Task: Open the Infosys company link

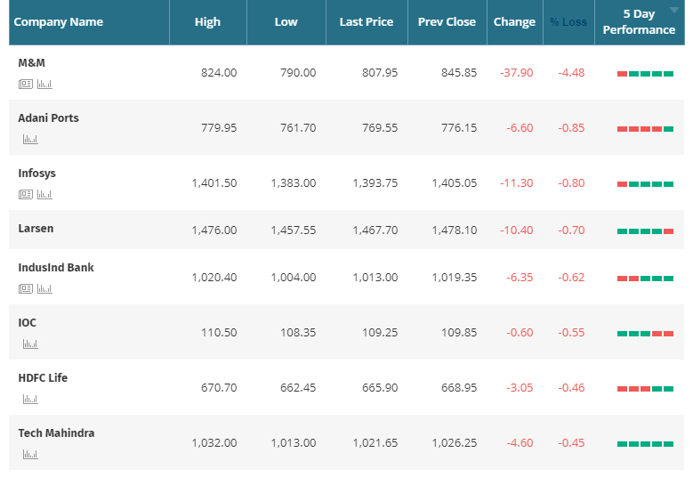Action: 36,174
